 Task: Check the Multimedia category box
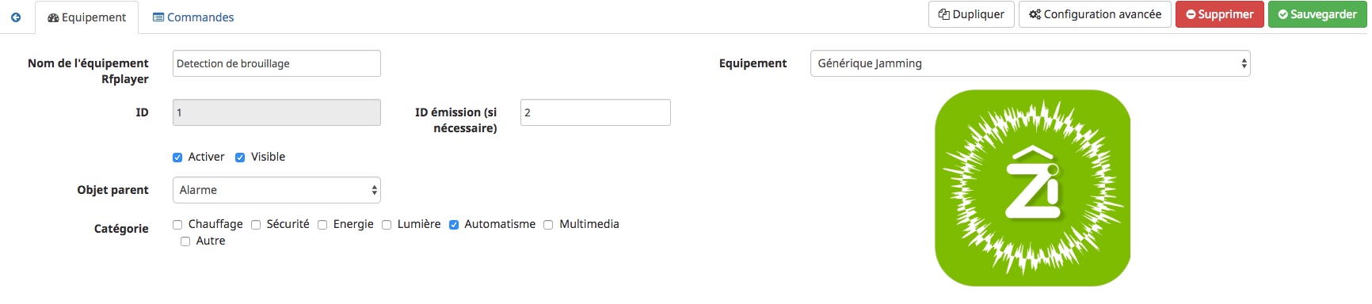click(x=548, y=225)
